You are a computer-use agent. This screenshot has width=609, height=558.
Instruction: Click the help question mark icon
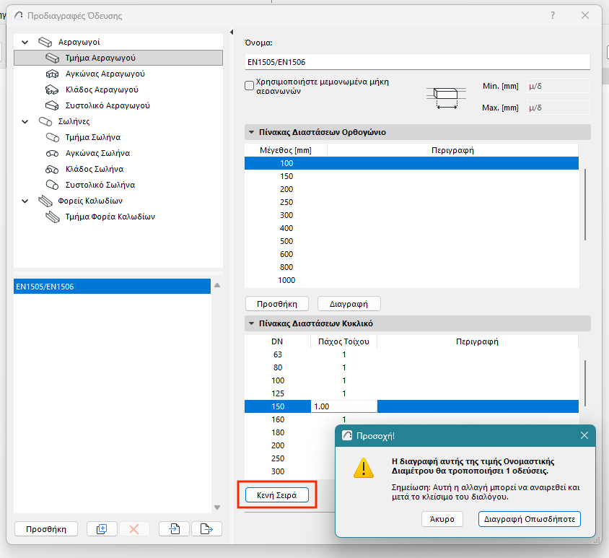(552, 16)
